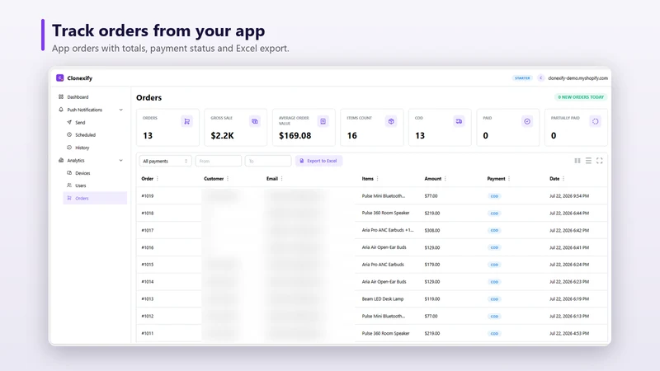Click the Scheduled clock icon

(x=69, y=134)
